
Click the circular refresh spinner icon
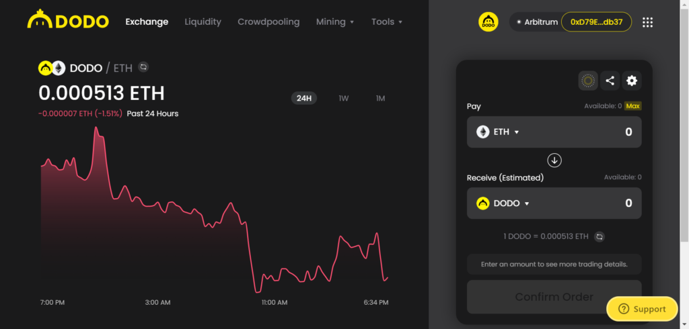(588, 81)
